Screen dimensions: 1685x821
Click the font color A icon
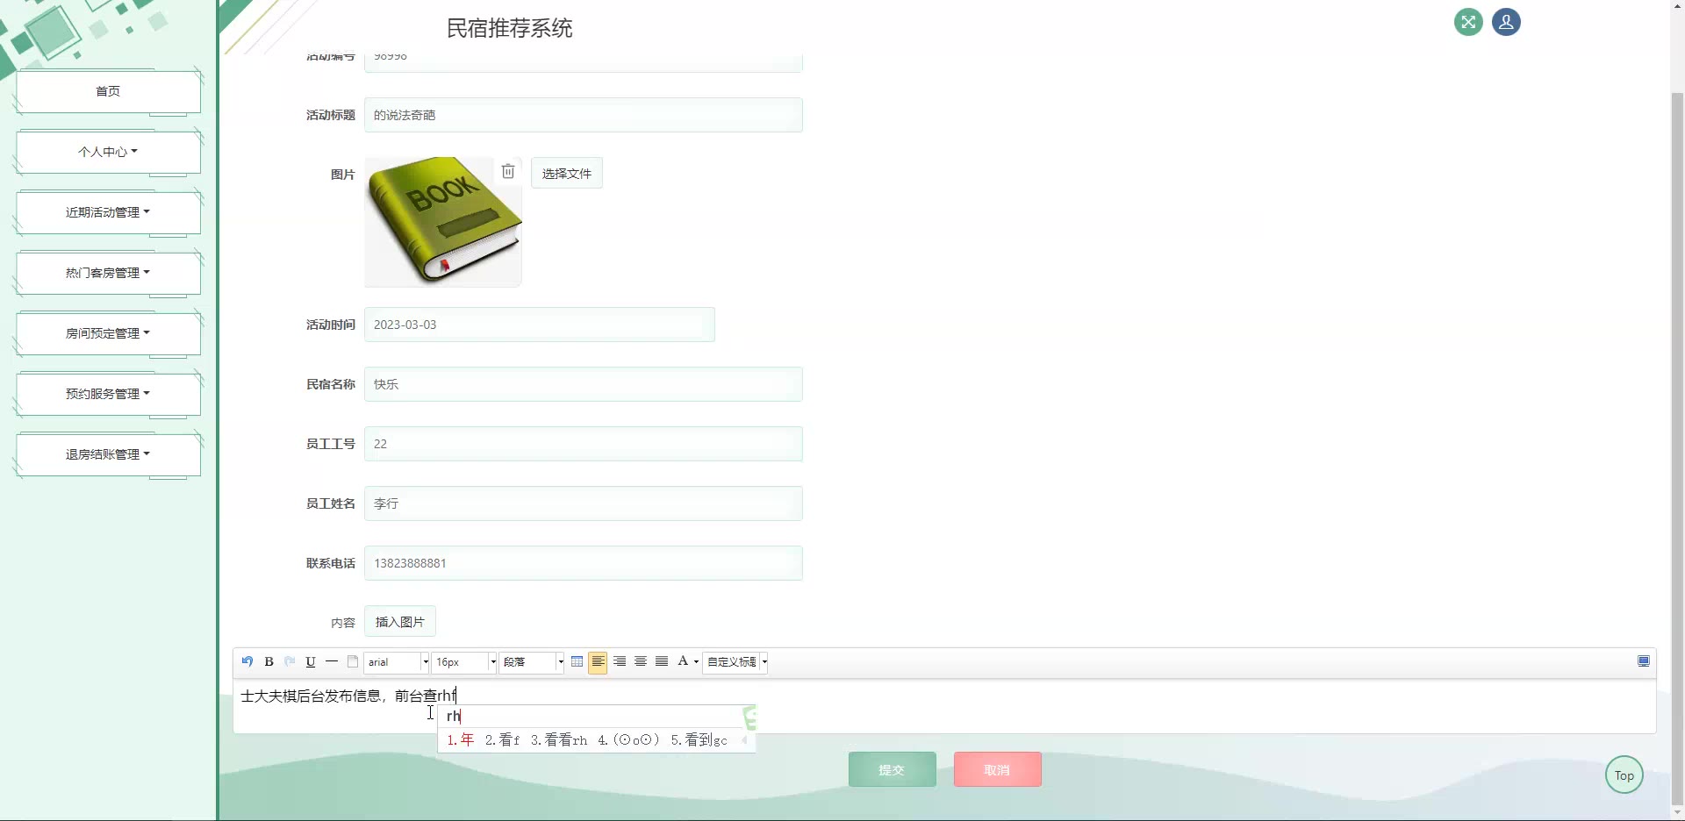(x=683, y=661)
